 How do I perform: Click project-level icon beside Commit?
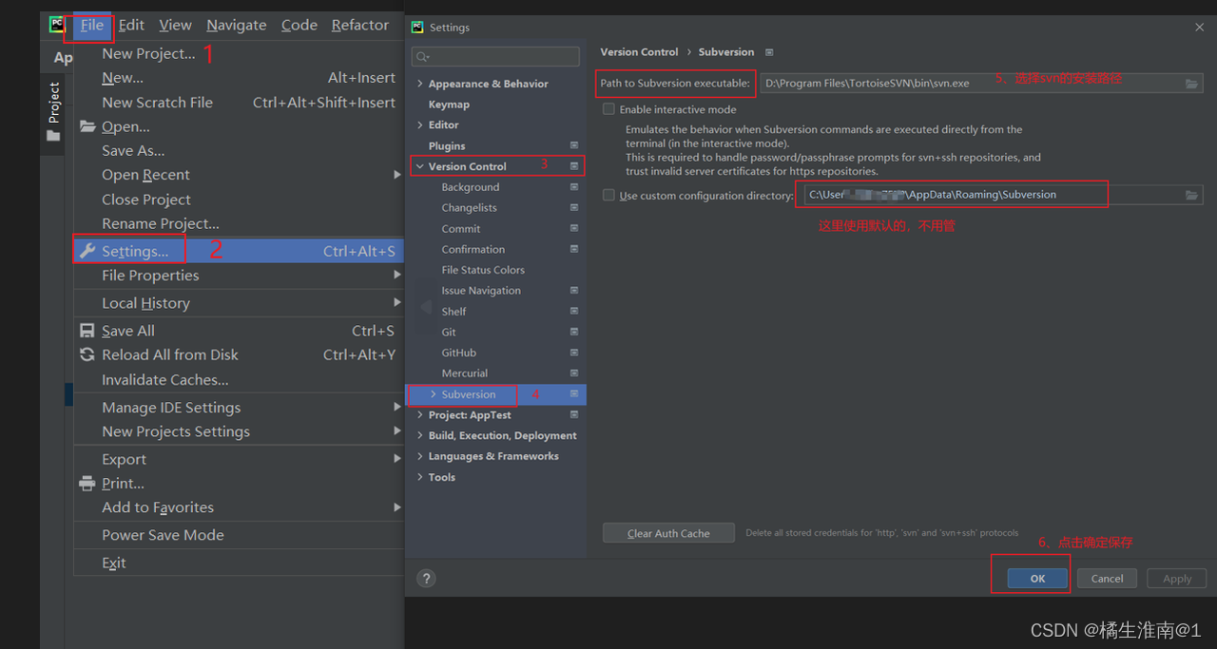tap(574, 229)
